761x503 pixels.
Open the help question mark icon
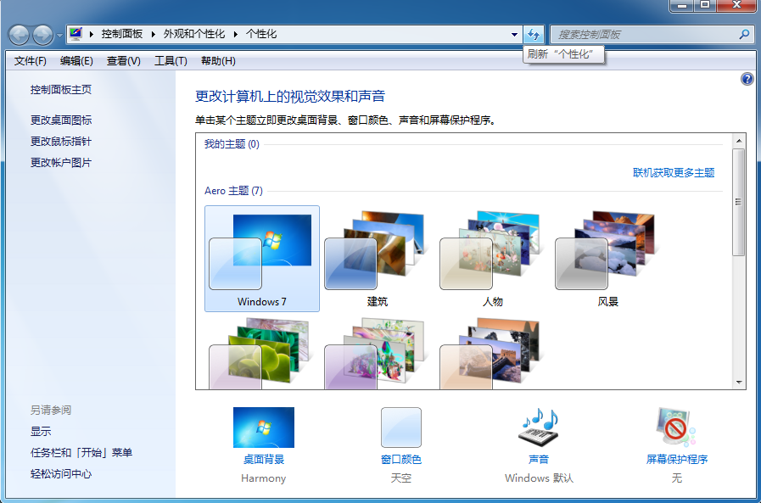point(747,79)
